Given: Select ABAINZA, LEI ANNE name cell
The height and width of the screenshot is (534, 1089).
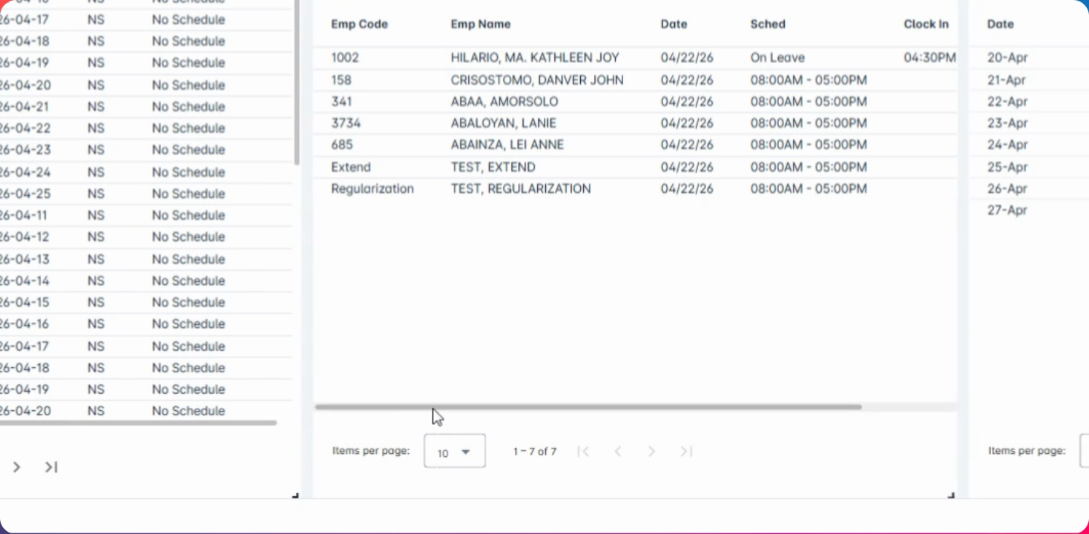Looking at the screenshot, I should tap(507, 145).
